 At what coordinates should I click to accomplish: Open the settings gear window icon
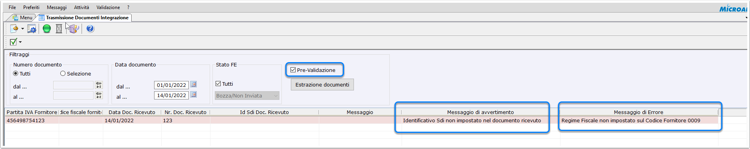point(32,28)
